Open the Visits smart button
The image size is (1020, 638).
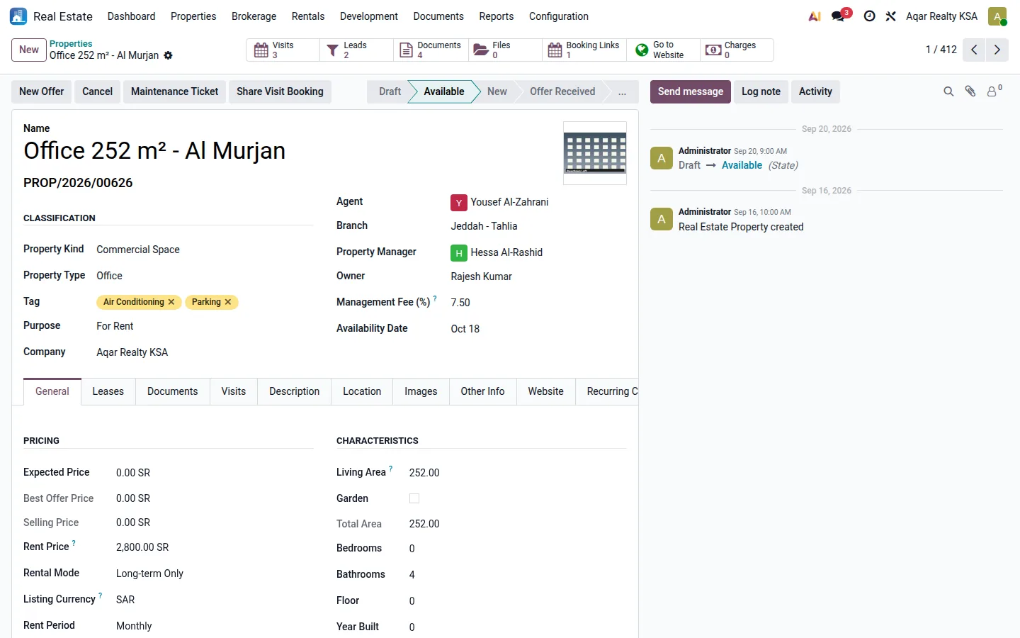283,50
